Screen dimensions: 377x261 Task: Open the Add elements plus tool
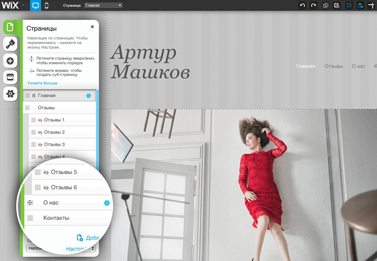(10, 61)
